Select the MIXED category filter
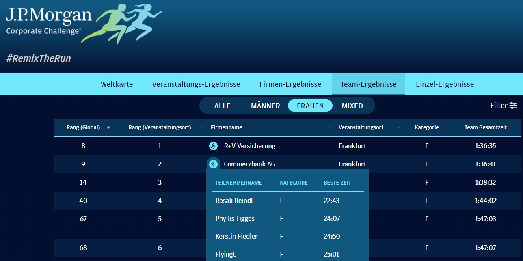 pyautogui.click(x=352, y=106)
